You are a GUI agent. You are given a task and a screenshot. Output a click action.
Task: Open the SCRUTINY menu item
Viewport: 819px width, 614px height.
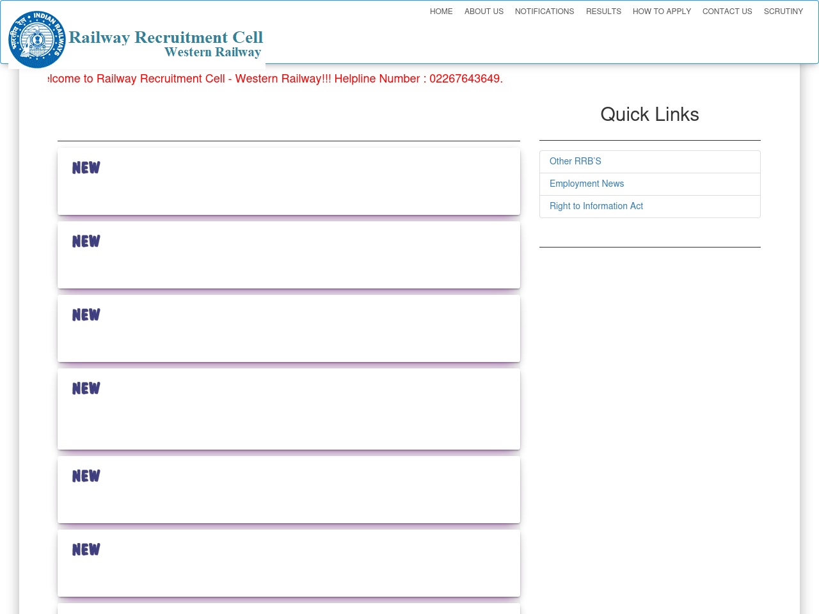coord(783,12)
